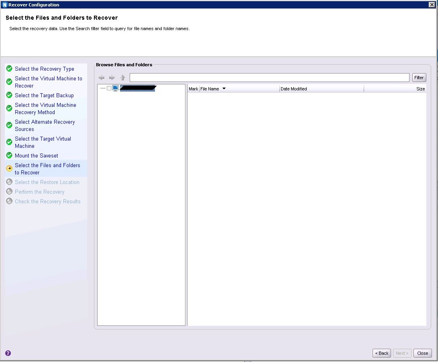This screenshot has height=362, width=438.
Task: Click the Mark column header
Action: pos(193,89)
